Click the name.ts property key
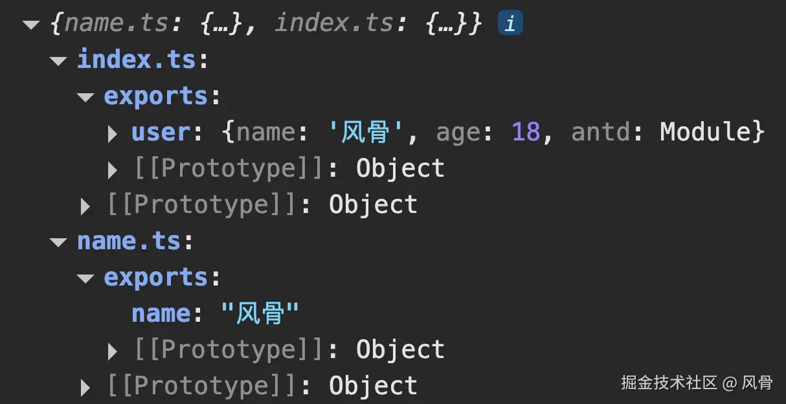The width and height of the screenshot is (786, 404). (x=128, y=241)
